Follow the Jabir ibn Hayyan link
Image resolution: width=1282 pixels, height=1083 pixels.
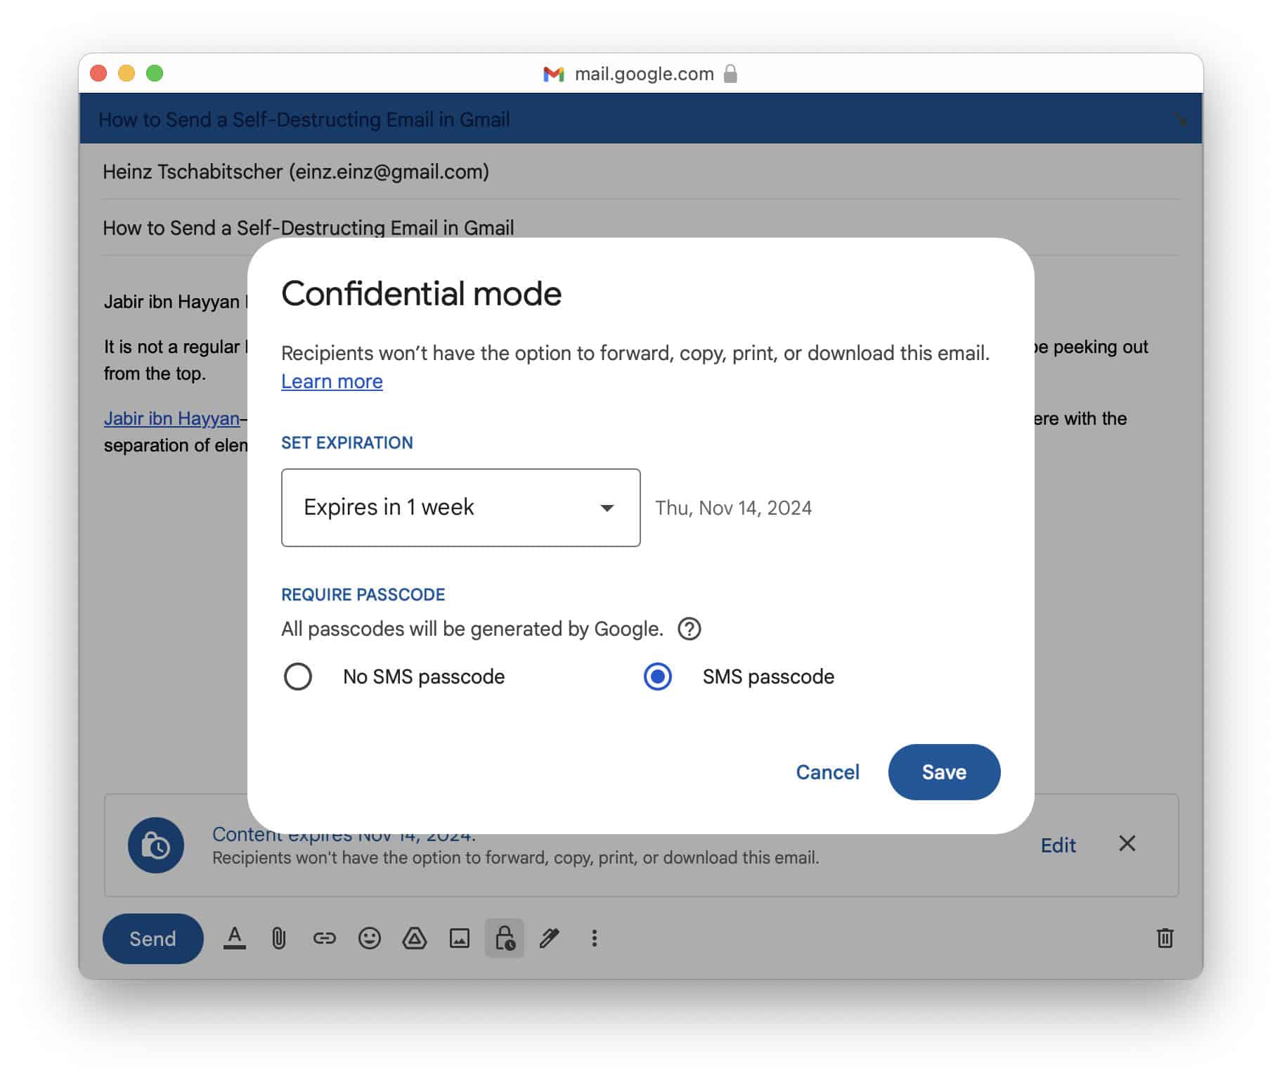pyautogui.click(x=171, y=418)
